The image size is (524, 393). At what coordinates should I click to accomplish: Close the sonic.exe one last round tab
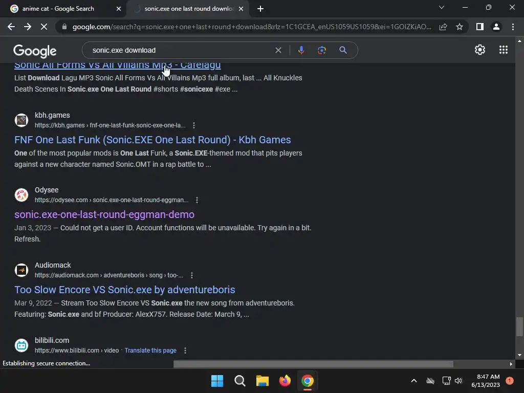pyautogui.click(x=241, y=9)
